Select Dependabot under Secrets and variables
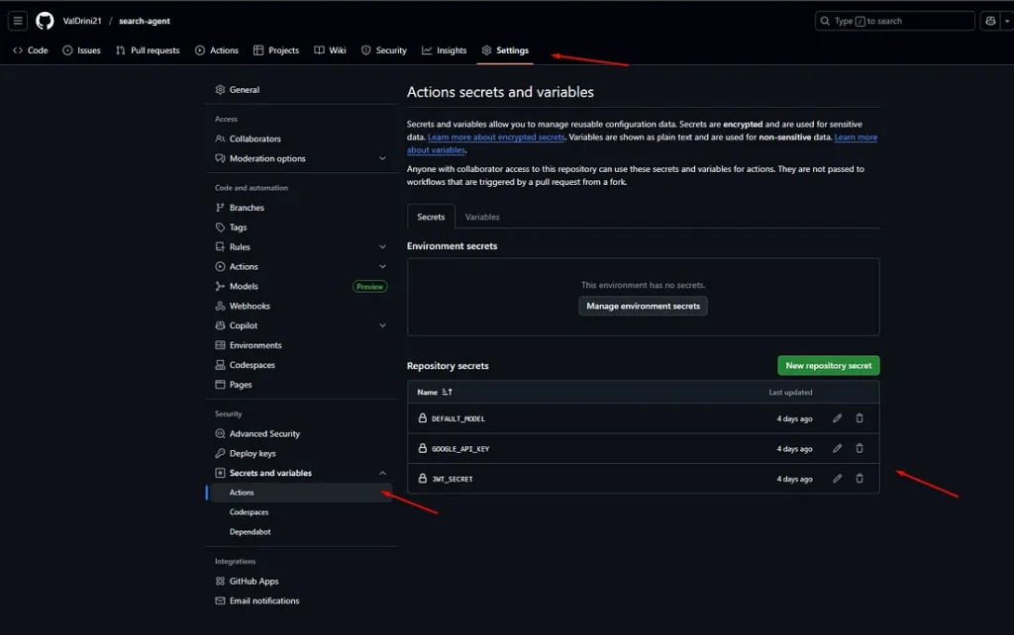 250,532
